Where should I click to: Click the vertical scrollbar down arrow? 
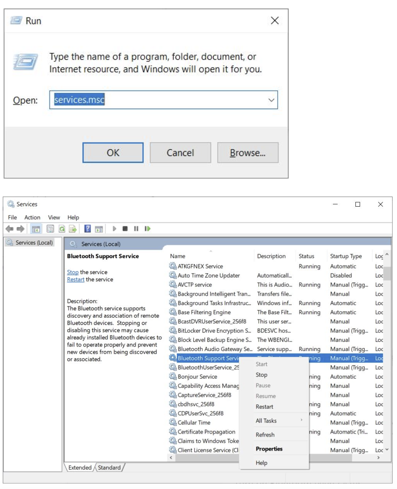point(387,449)
